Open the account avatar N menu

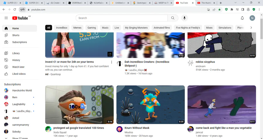pos(252,18)
